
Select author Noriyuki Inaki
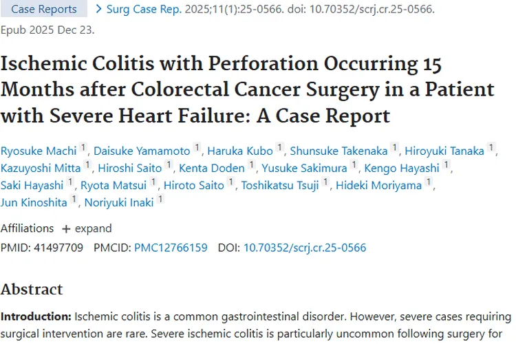tap(119, 202)
